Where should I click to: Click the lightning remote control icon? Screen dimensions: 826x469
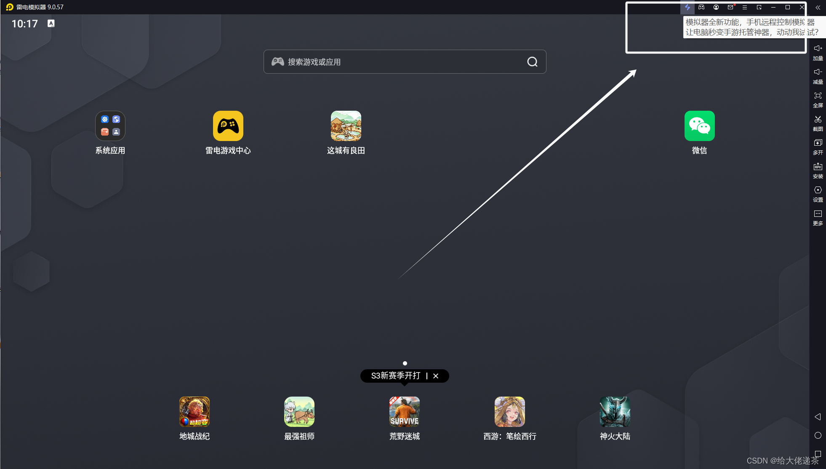(687, 7)
